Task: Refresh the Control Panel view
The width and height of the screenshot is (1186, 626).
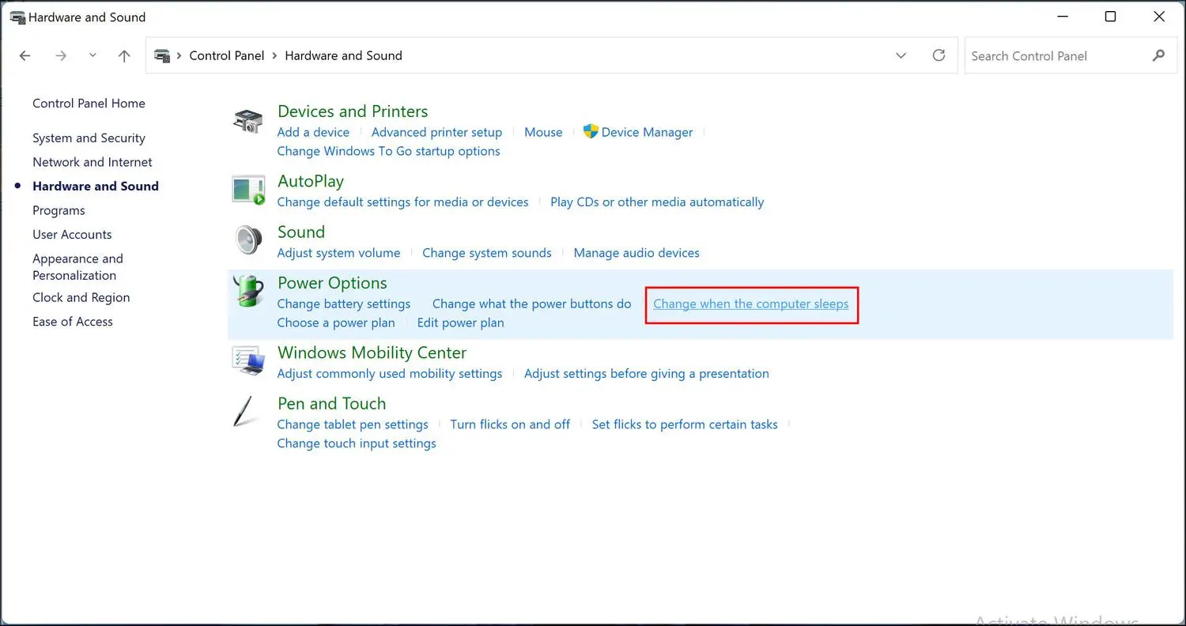Action: pyautogui.click(x=939, y=55)
